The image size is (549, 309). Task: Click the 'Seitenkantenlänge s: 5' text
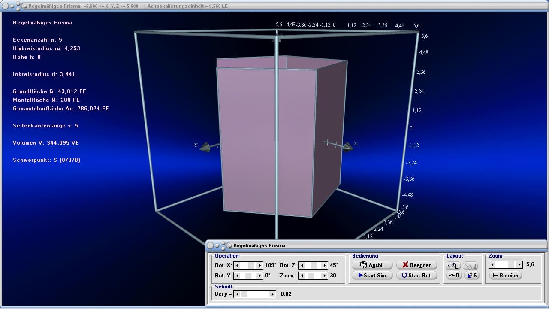click(45, 126)
